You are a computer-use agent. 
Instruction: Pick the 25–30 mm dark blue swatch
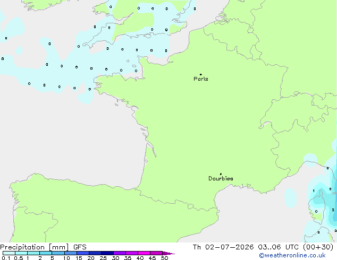coord(107,253)
